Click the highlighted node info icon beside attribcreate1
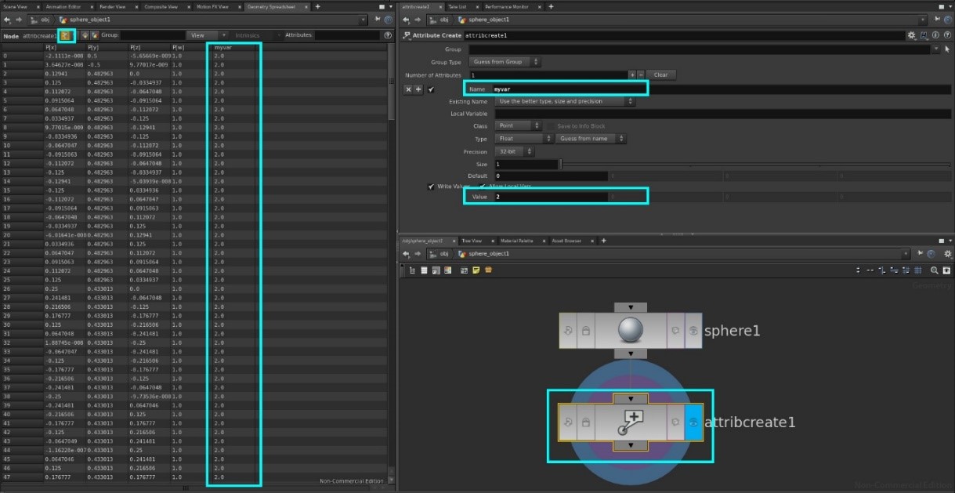This screenshot has height=493, width=955. pyautogui.click(x=67, y=35)
